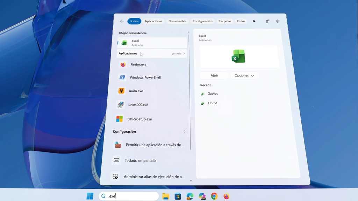Expand the Configuración results section
Screen dimensions: 358x201
(x=185, y=132)
